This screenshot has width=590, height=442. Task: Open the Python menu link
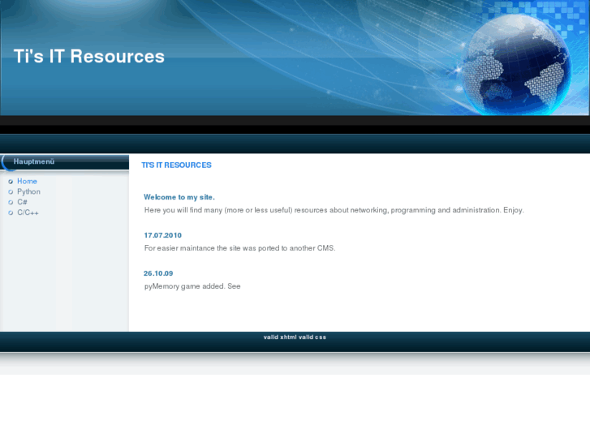(x=28, y=192)
